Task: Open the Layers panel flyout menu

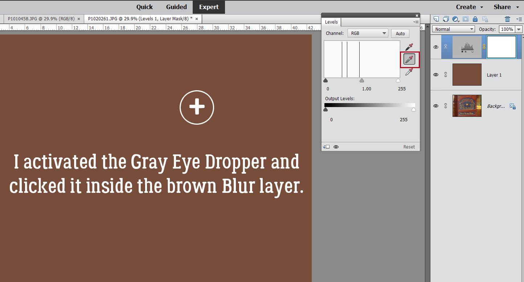Action: click(x=519, y=19)
